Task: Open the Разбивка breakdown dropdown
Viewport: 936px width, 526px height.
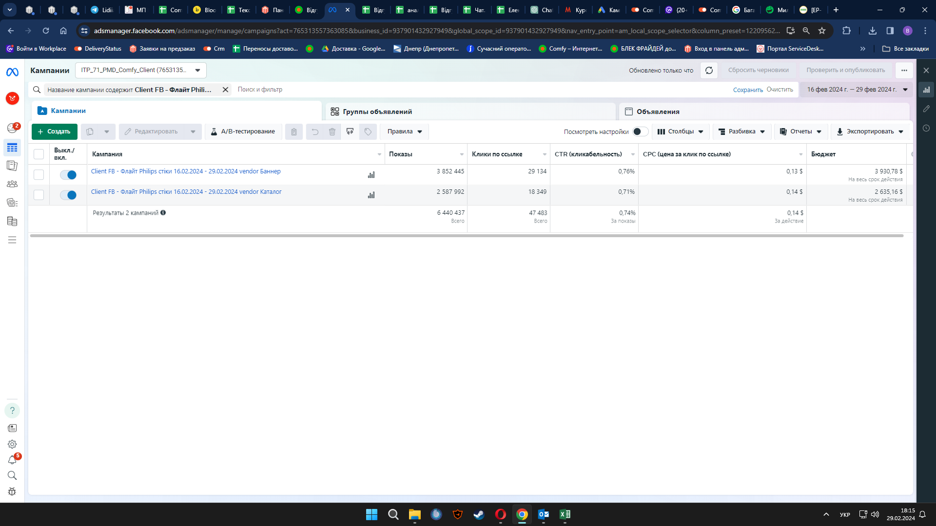Action: pyautogui.click(x=742, y=131)
